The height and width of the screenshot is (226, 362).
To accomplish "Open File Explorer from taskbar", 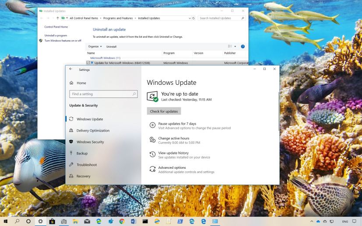I will 75,221.
